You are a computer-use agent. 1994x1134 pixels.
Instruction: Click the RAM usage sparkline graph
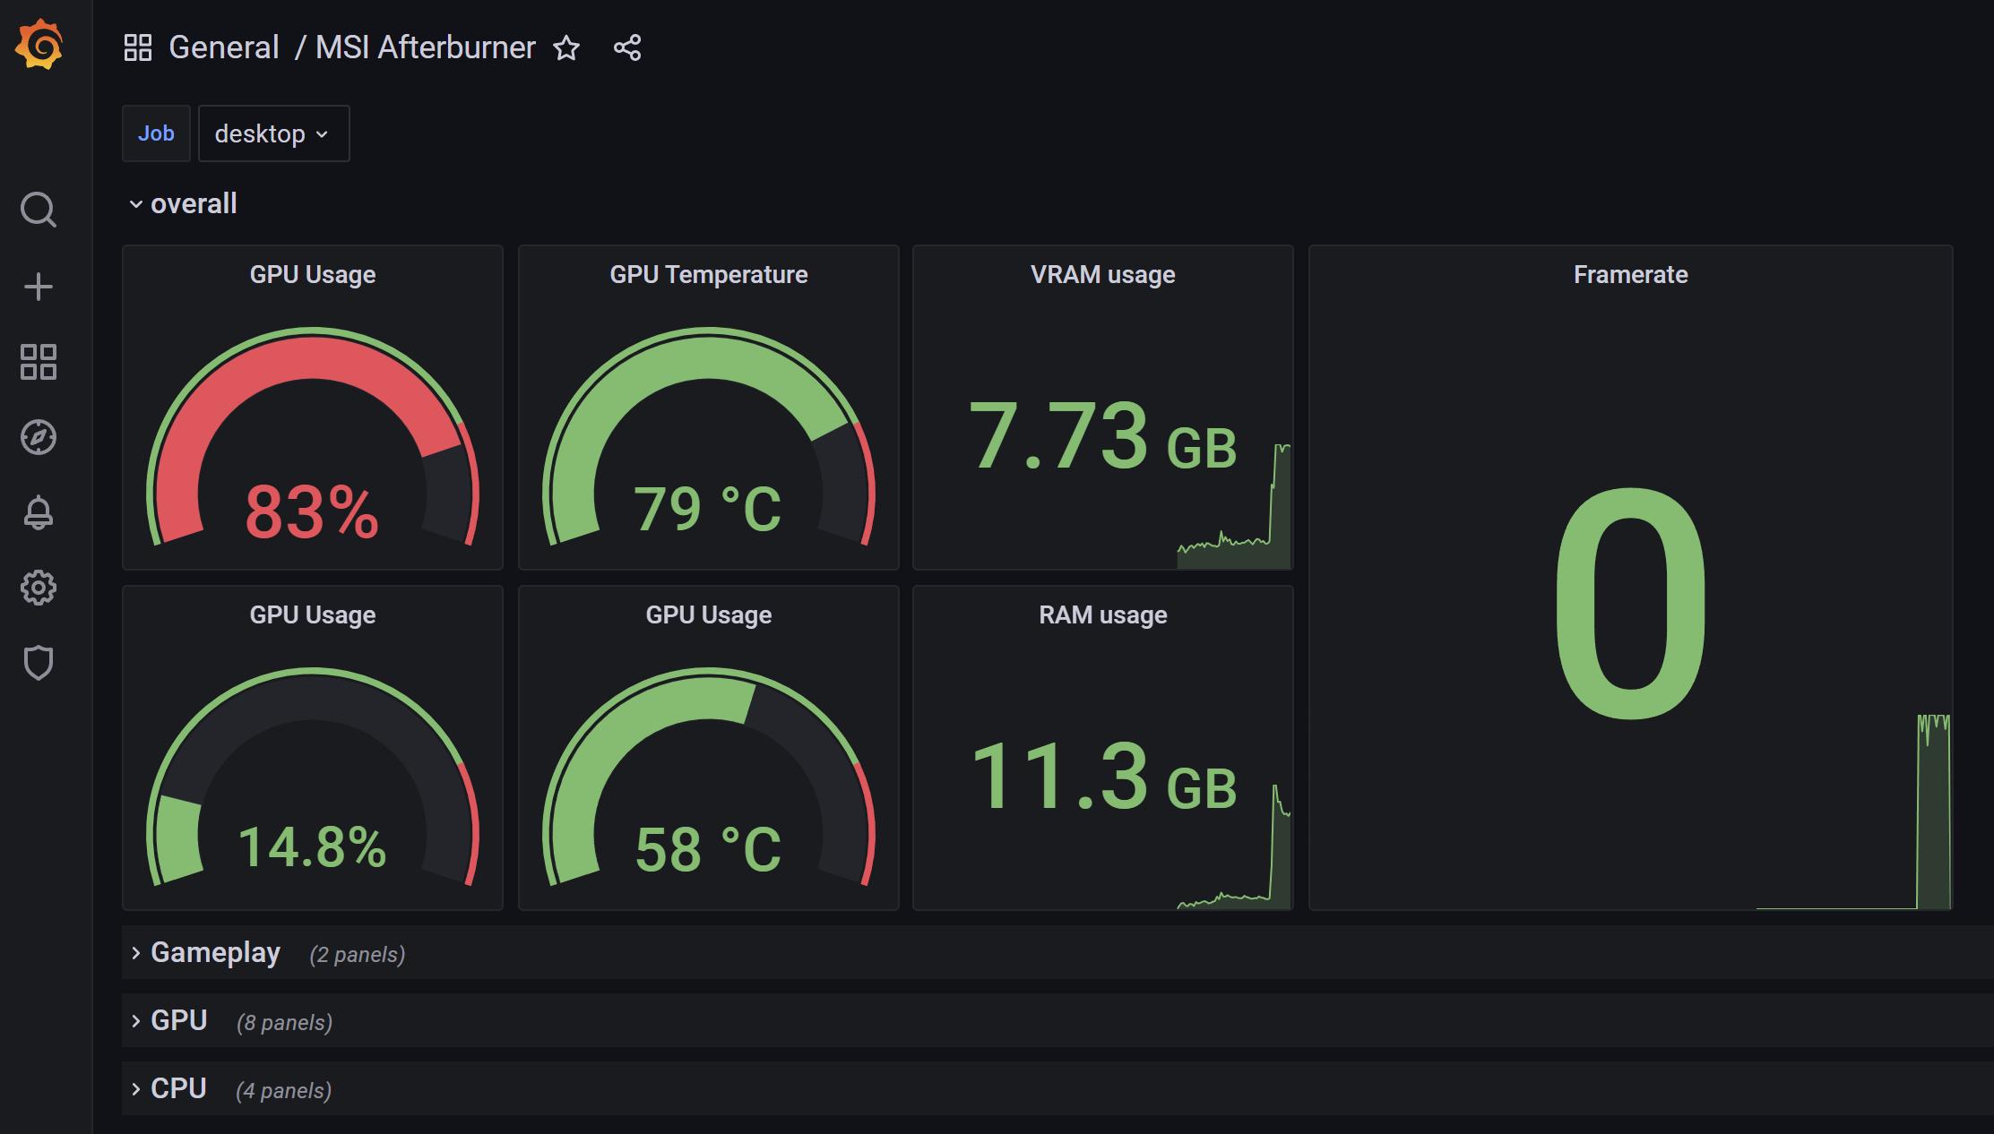[1234, 846]
